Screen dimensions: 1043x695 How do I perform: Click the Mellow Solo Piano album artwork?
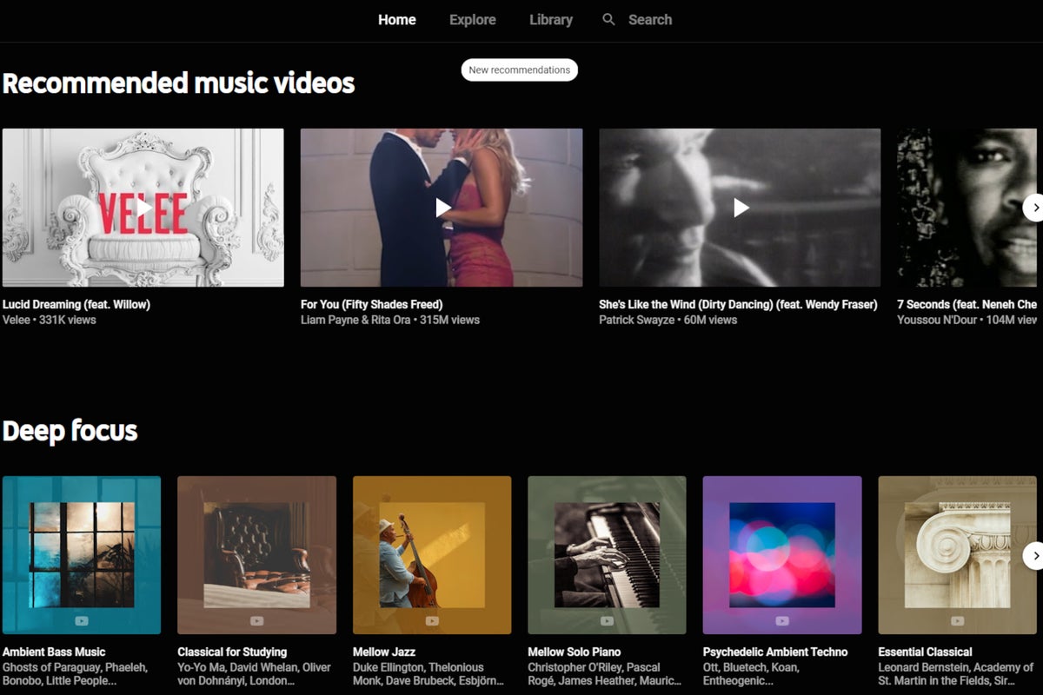(x=607, y=554)
